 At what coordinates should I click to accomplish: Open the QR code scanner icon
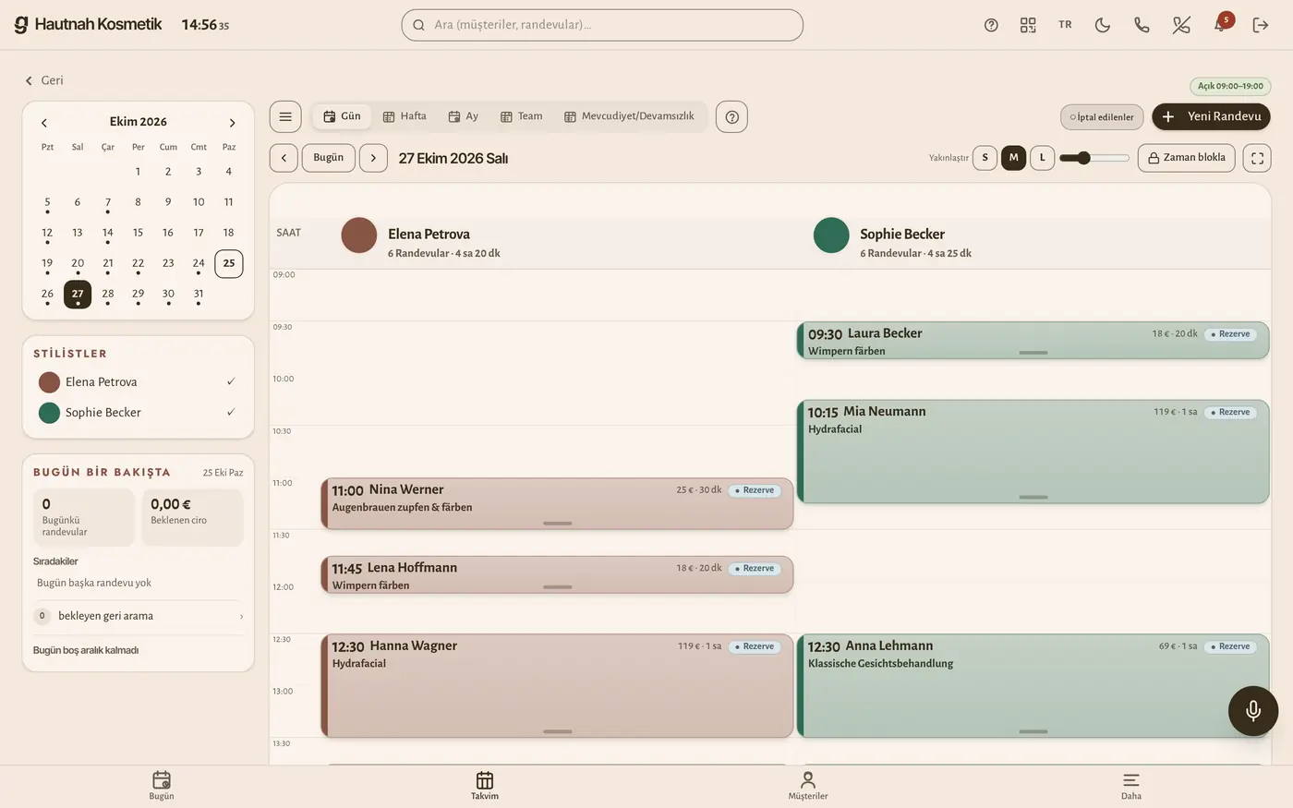pos(1028,25)
